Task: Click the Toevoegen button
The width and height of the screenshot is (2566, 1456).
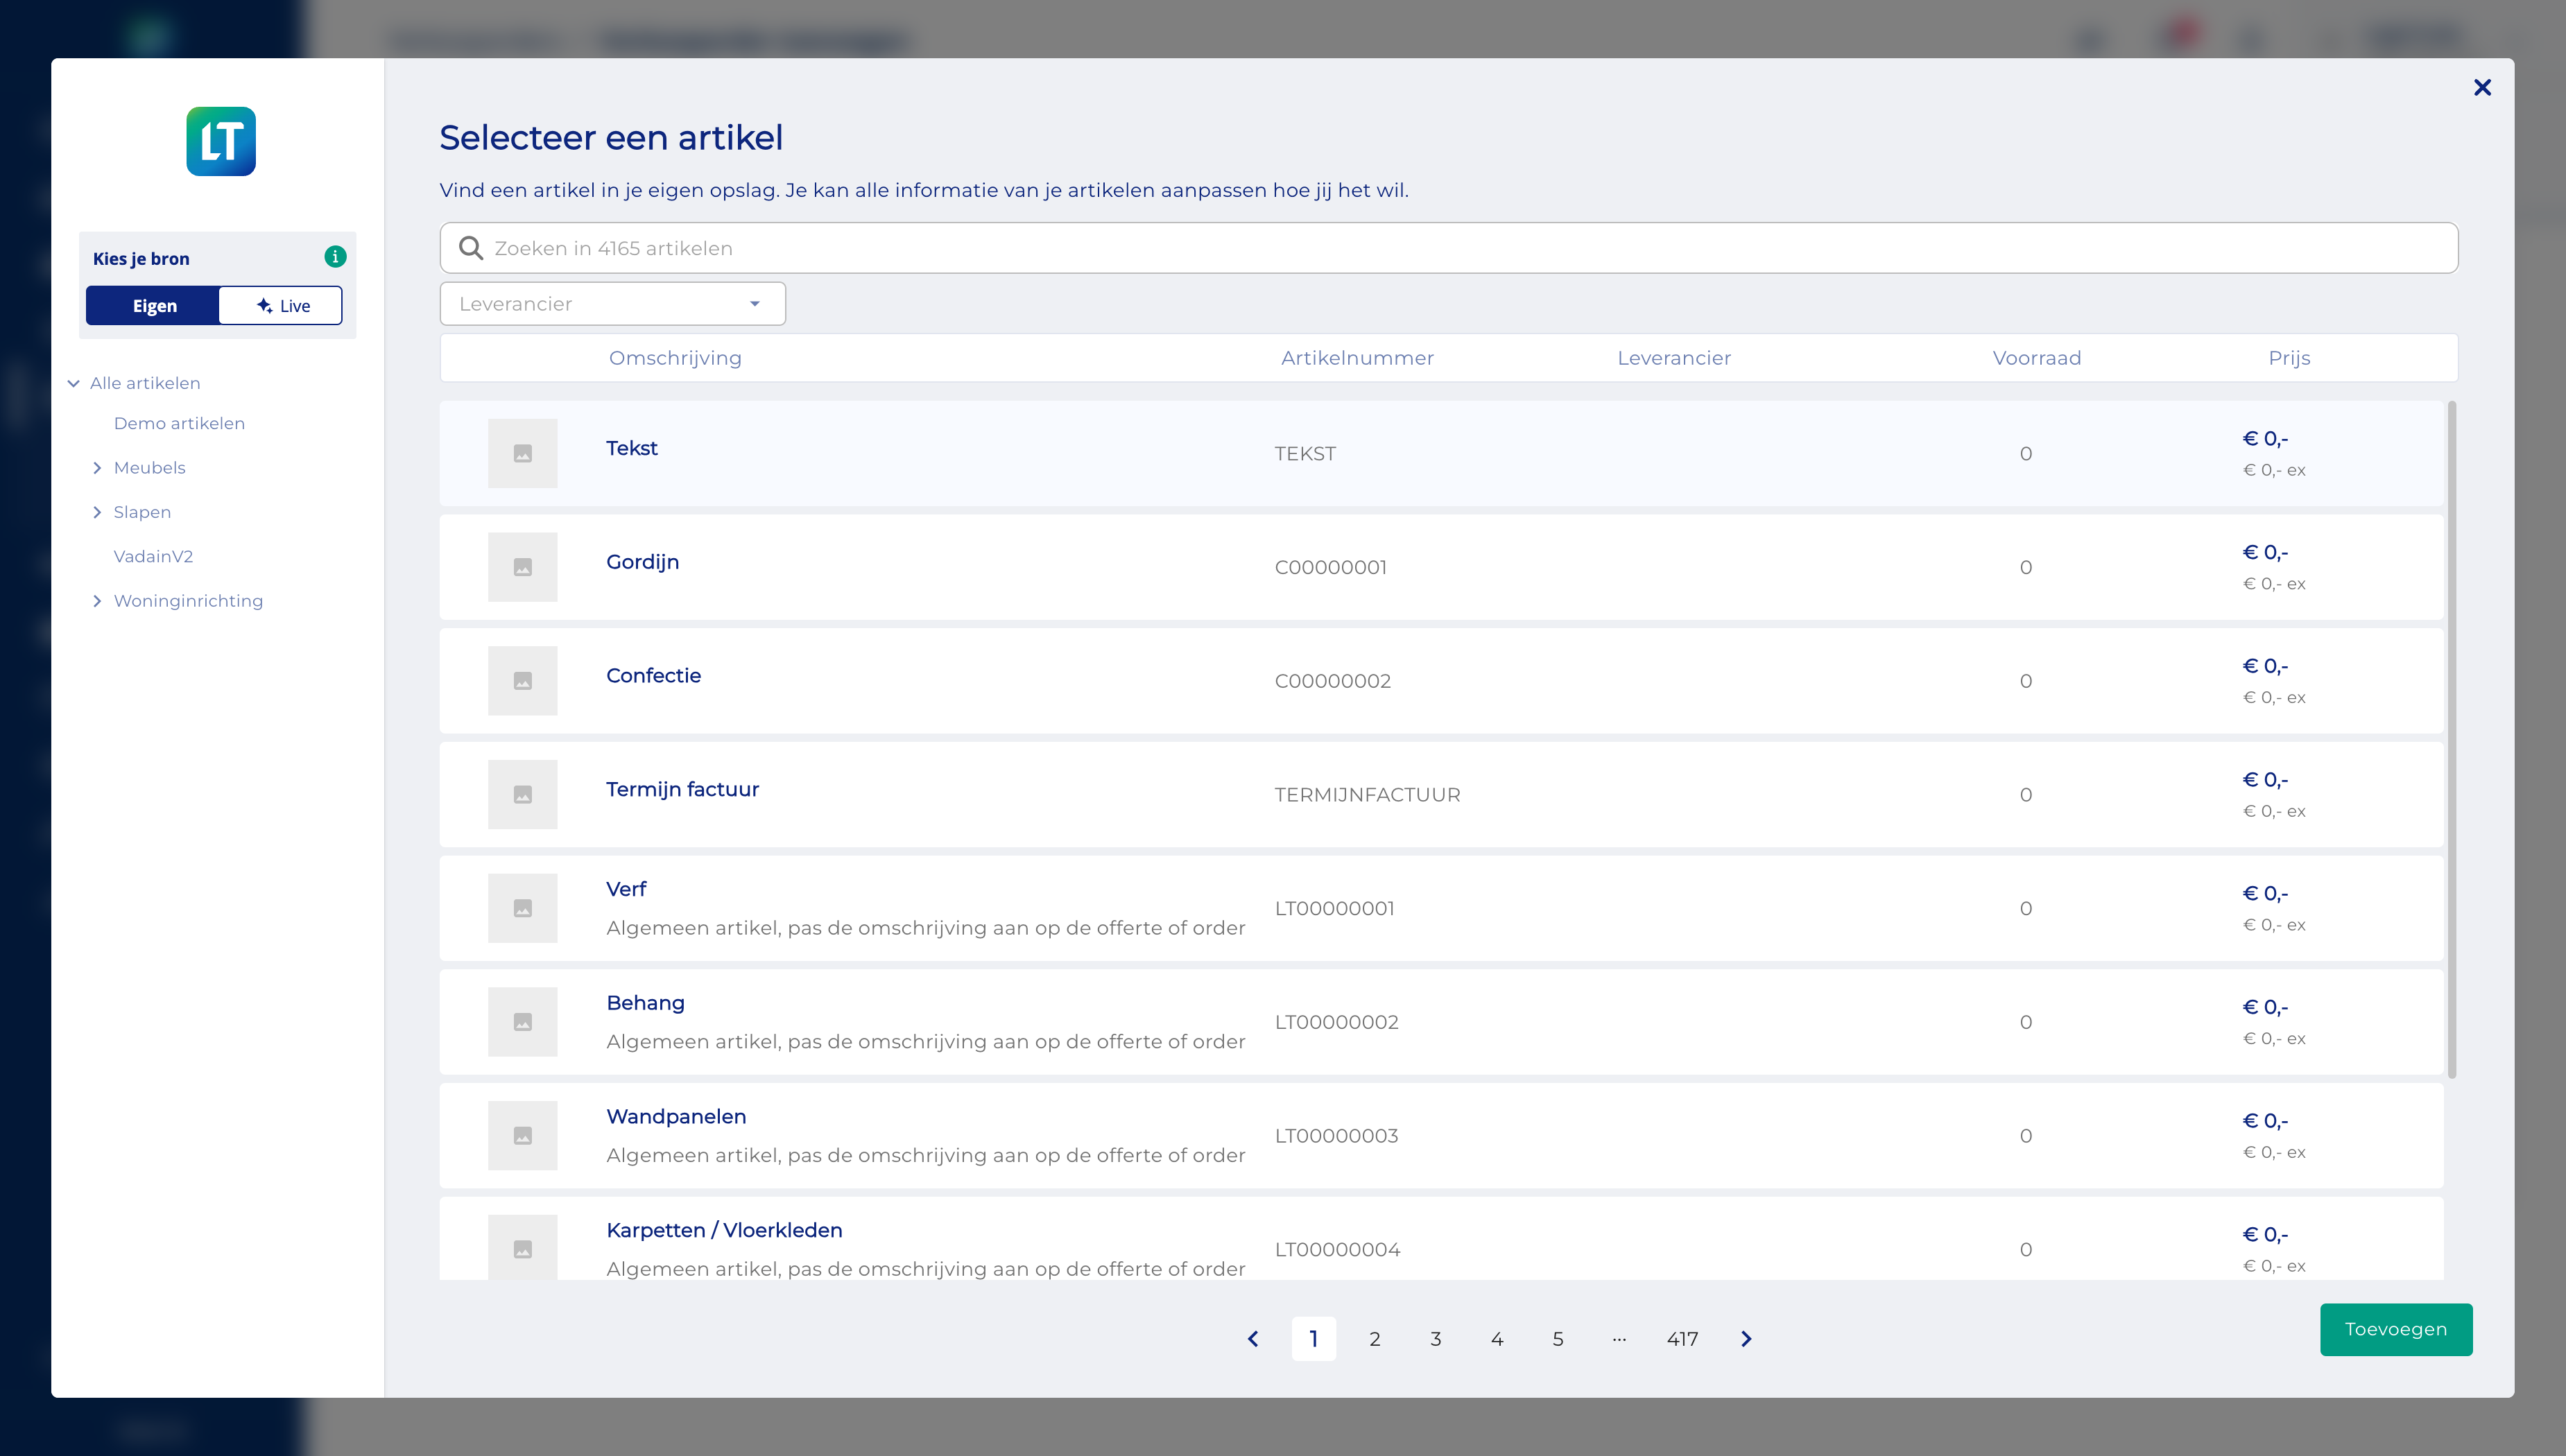Action: [2396, 1330]
